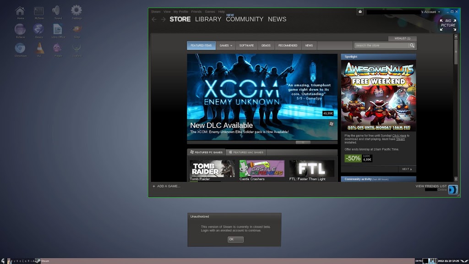This screenshot has width=469, height=264.
Task: Open the Sound desktop icon
Action: click(57, 13)
